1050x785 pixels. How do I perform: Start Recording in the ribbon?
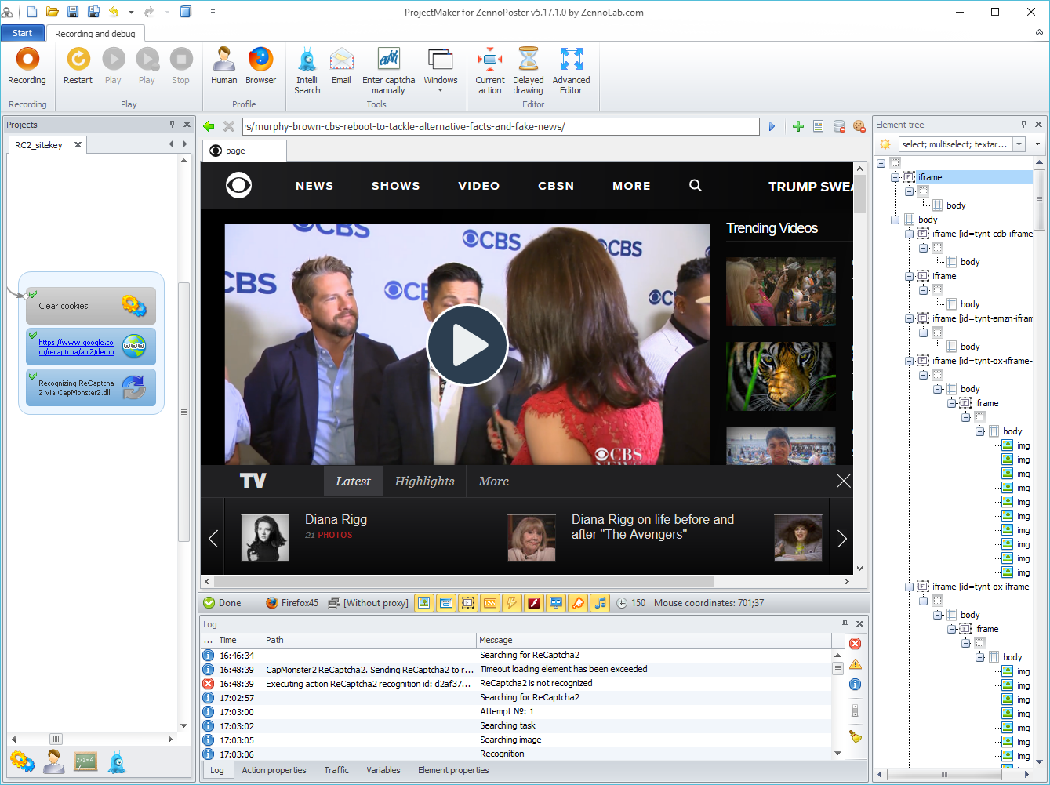27,67
